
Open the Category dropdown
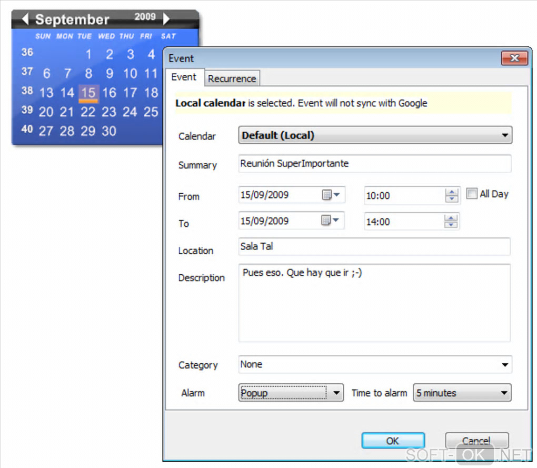pyautogui.click(x=505, y=364)
